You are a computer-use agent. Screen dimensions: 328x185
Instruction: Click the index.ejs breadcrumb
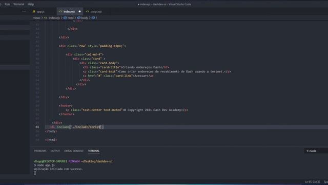[54, 18]
